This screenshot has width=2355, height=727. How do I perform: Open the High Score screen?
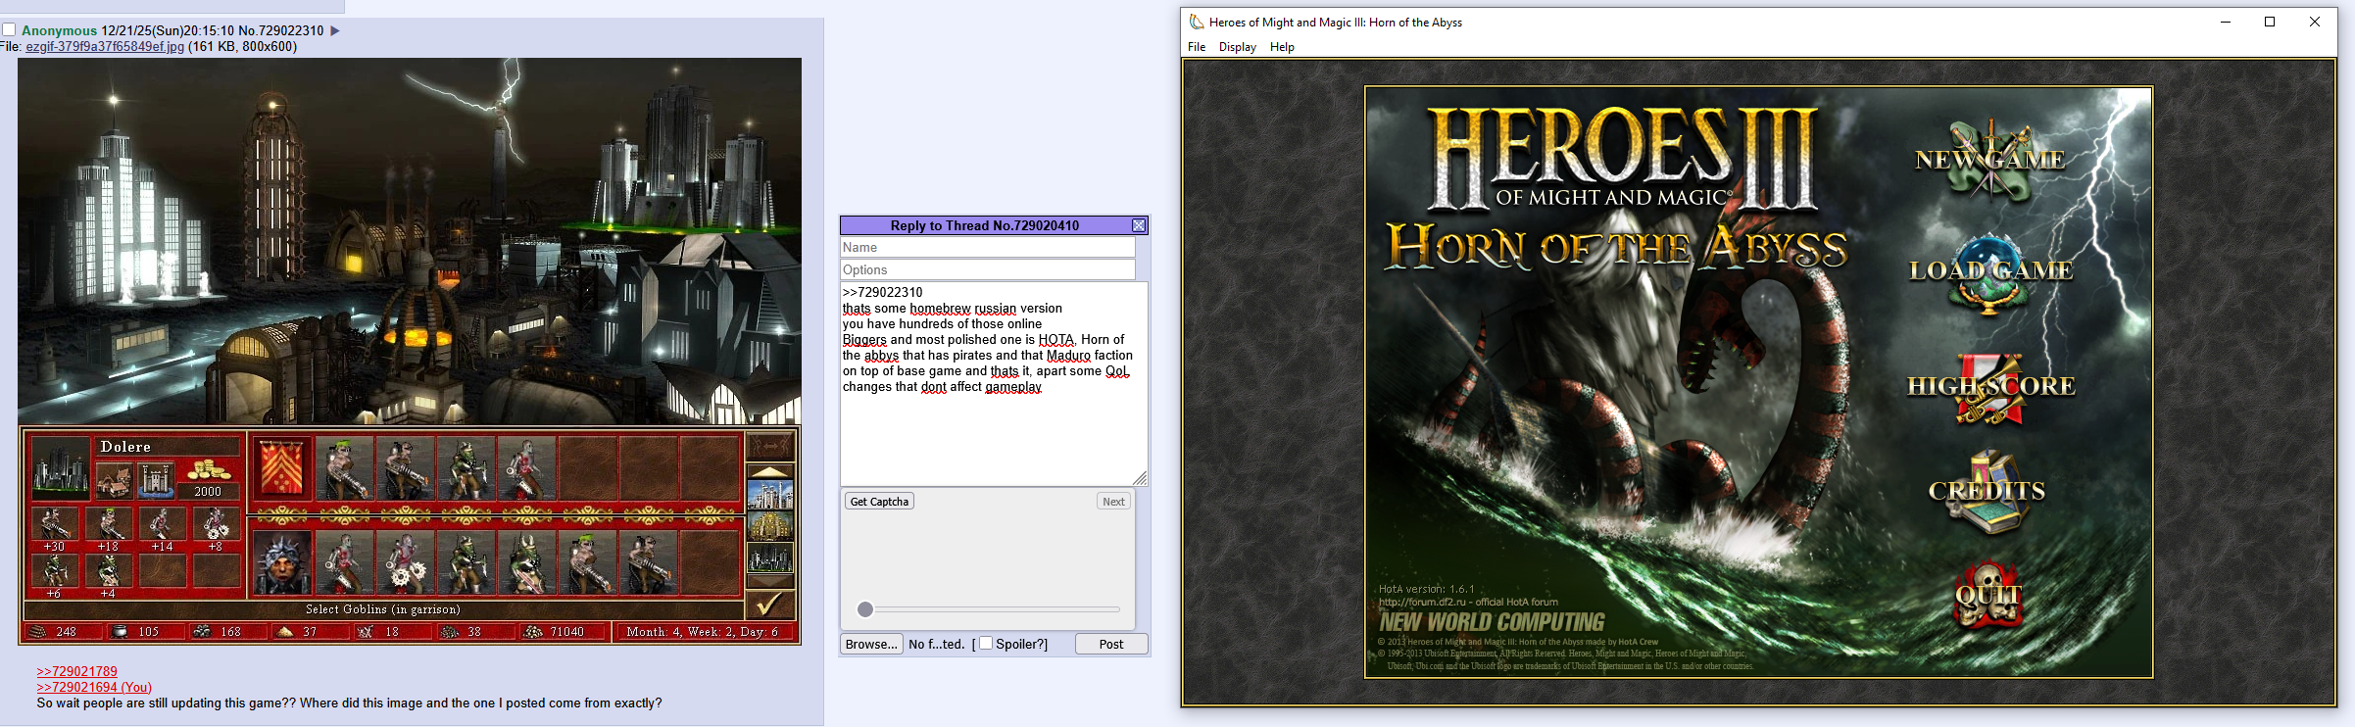(x=1990, y=387)
